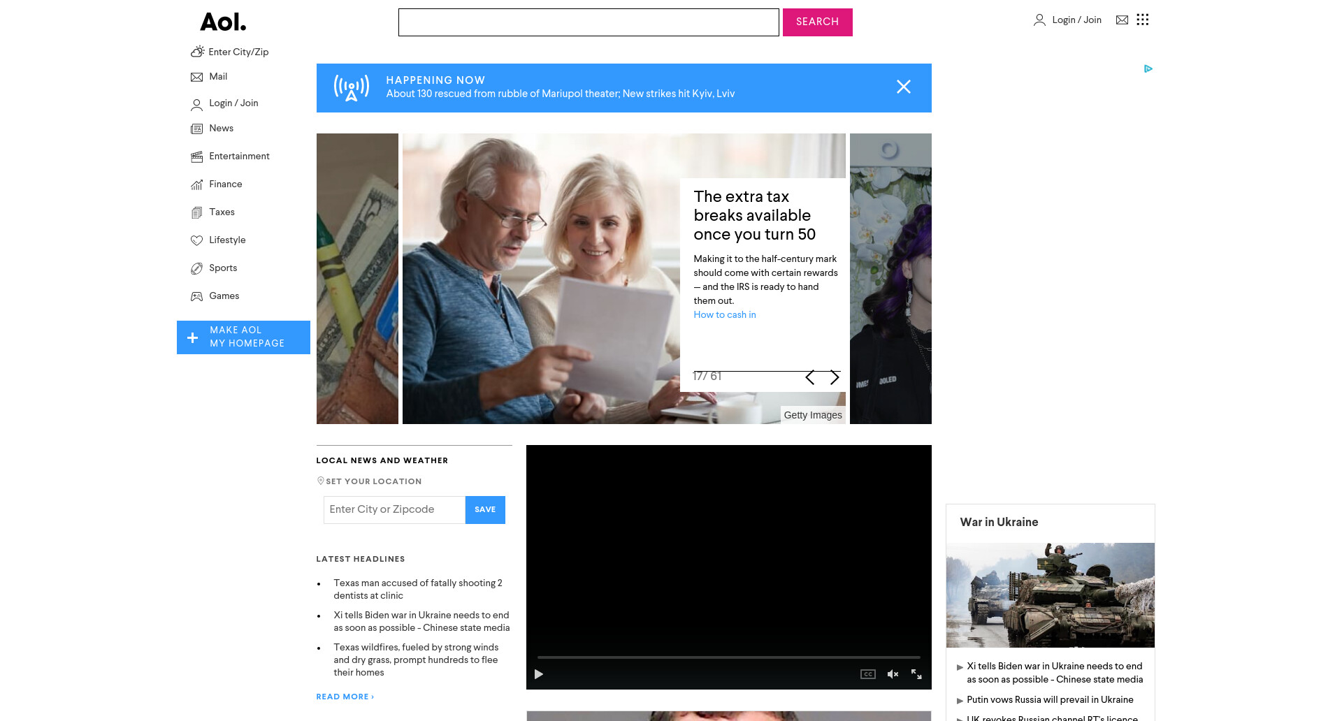Click the READ MORE link

click(x=345, y=697)
